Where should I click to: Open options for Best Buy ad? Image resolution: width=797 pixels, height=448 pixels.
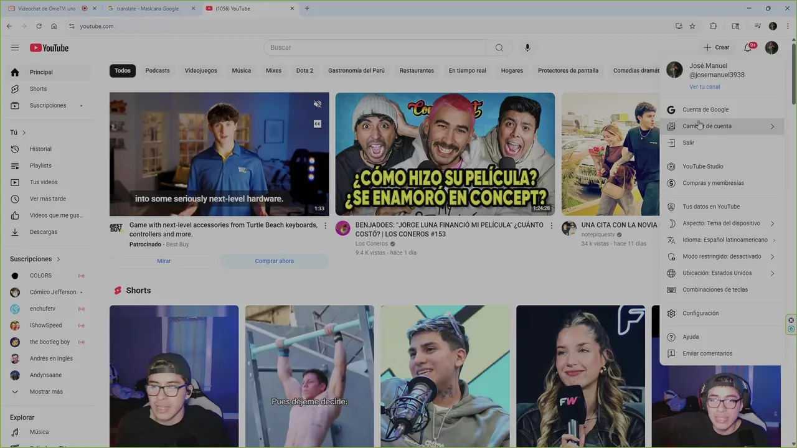[x=325, y=225]
